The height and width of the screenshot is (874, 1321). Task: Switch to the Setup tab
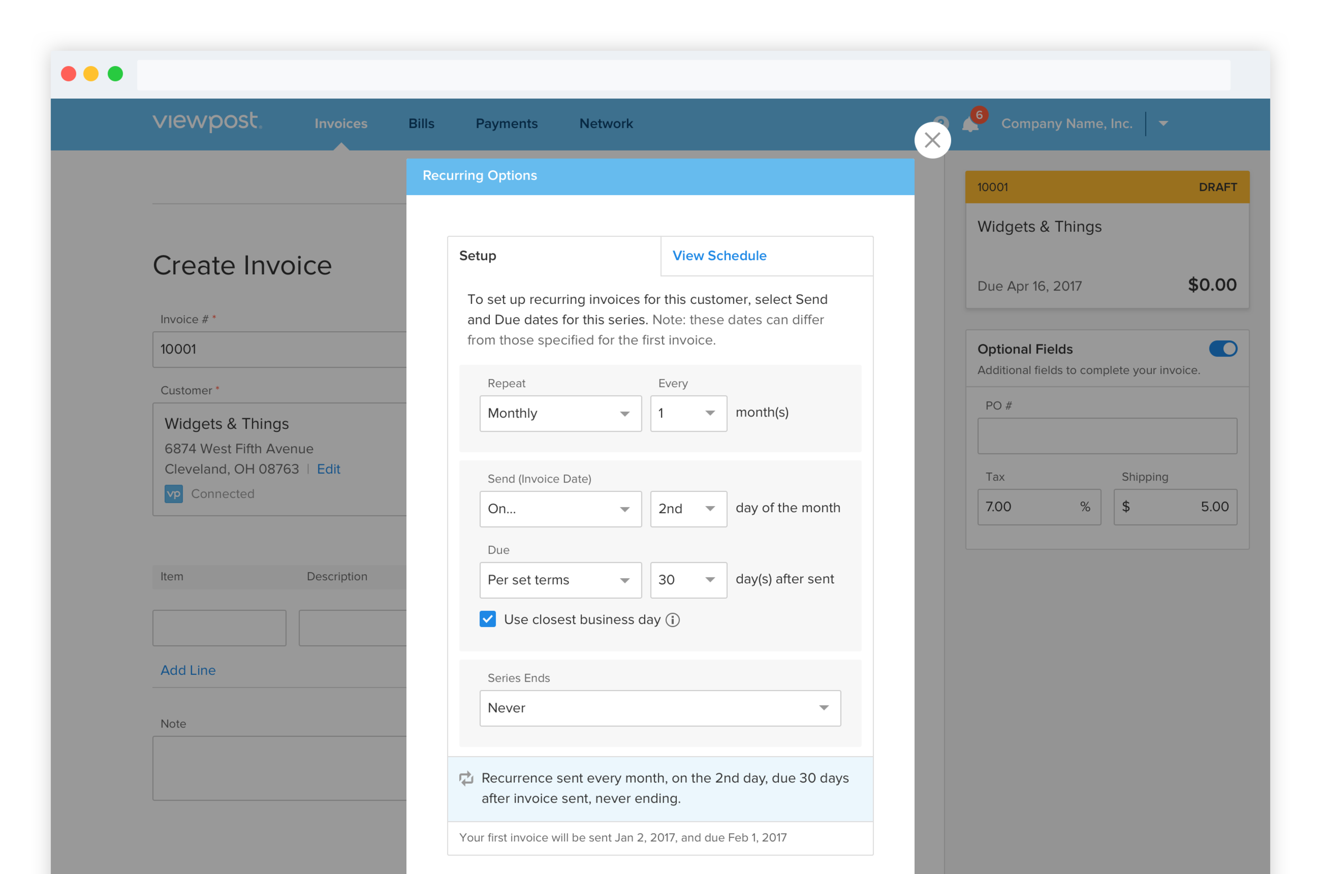(553, 256)
